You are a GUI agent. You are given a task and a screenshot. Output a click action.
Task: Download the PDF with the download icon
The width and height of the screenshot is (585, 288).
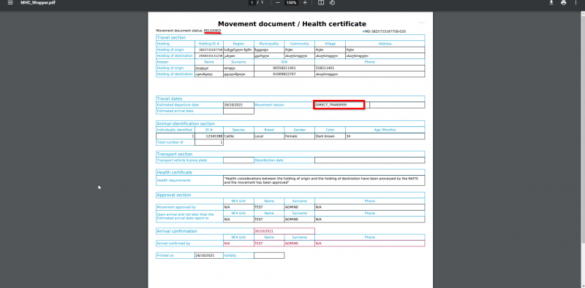click(551, 3)
